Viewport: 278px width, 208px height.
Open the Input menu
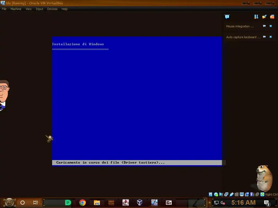39,9
